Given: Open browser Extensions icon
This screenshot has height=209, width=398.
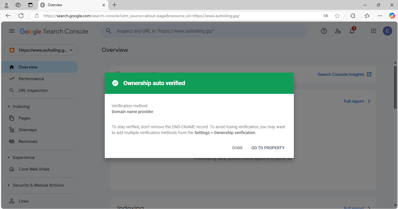Looking at the screenshot, I should tap(353, 16).
